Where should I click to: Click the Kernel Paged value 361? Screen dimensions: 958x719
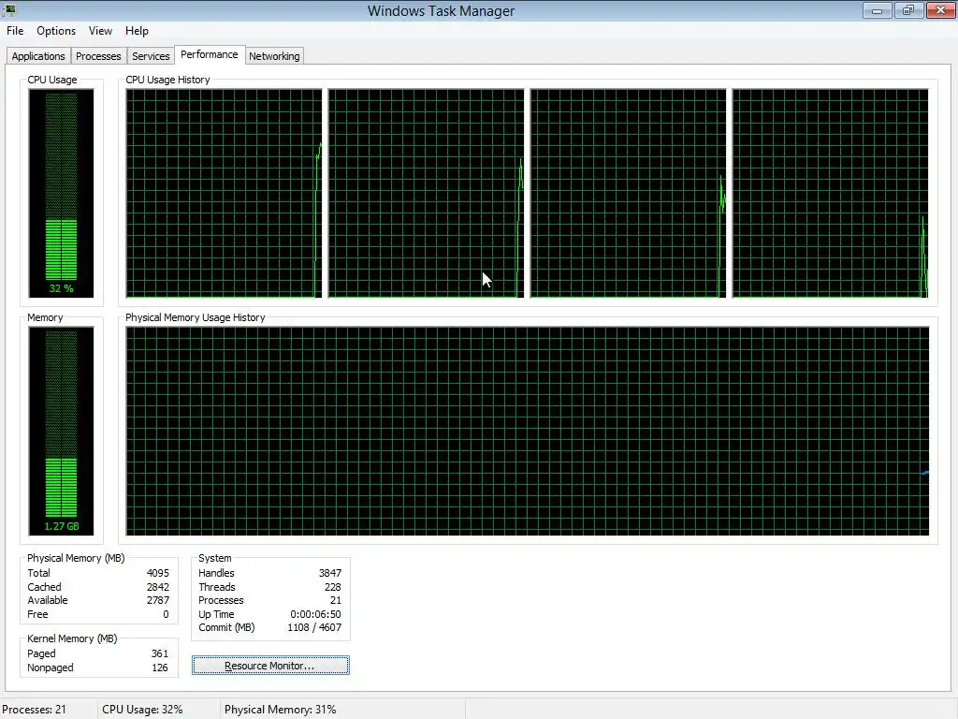[x=159, y=653]
